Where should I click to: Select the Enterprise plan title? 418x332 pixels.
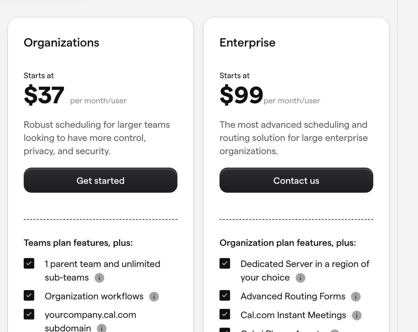(247, 43)
